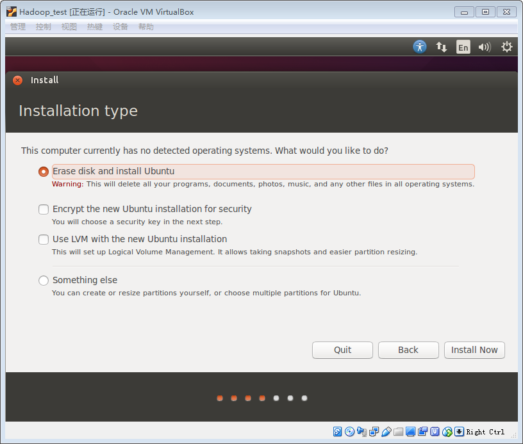
Task: Click the shared folders status icon
Action: click(x=398, y=432)
